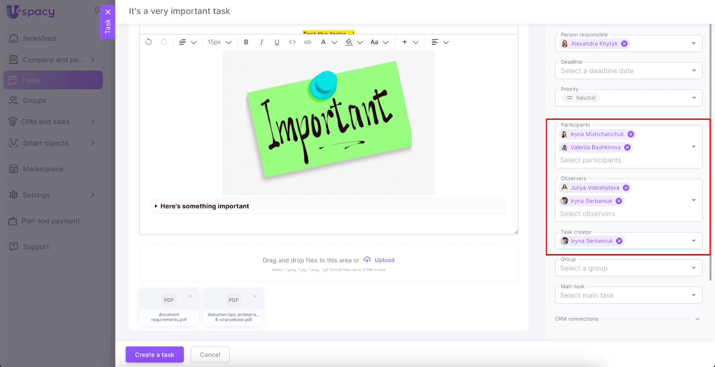Open the Priority dropdown showing Neutral
Viewport: 715px width, 367px height.
coord(628,98)
